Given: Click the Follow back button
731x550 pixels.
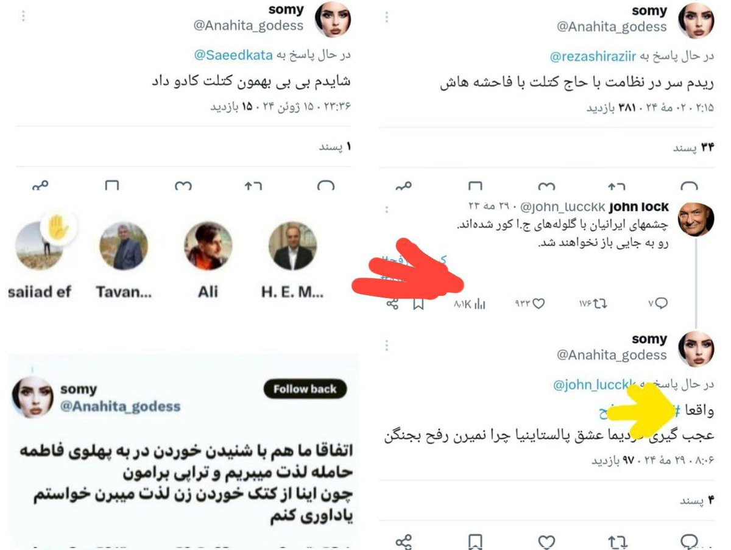Looking at the screenshot, I should pos(305,389).
